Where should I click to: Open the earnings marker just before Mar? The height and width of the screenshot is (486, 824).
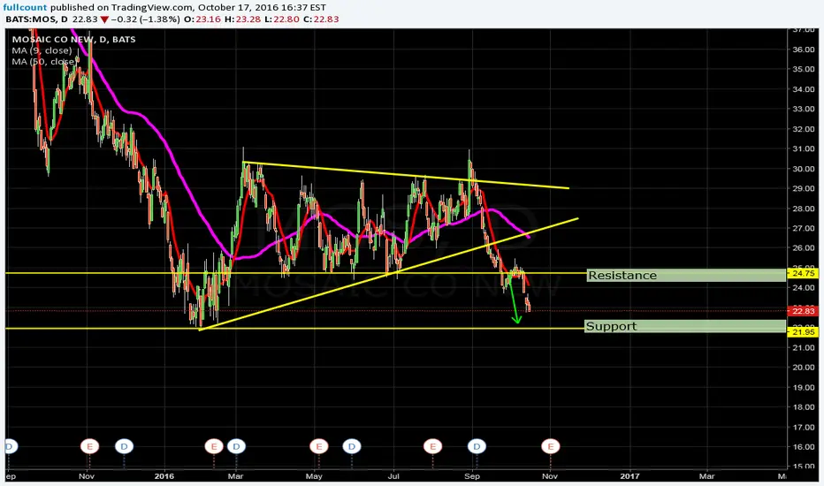point(214,446)
